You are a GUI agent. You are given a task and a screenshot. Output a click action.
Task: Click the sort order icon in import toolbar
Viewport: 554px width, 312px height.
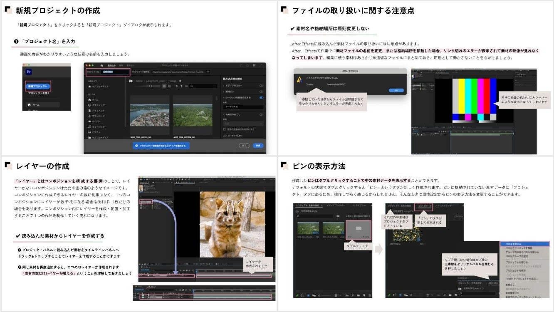pyautogui.click(x=176, y=86)
